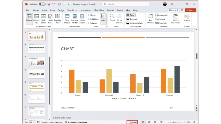Viewport: 221px width, 124px height.
Task: Open the Zoom dialog
Action: coord(112,18)
